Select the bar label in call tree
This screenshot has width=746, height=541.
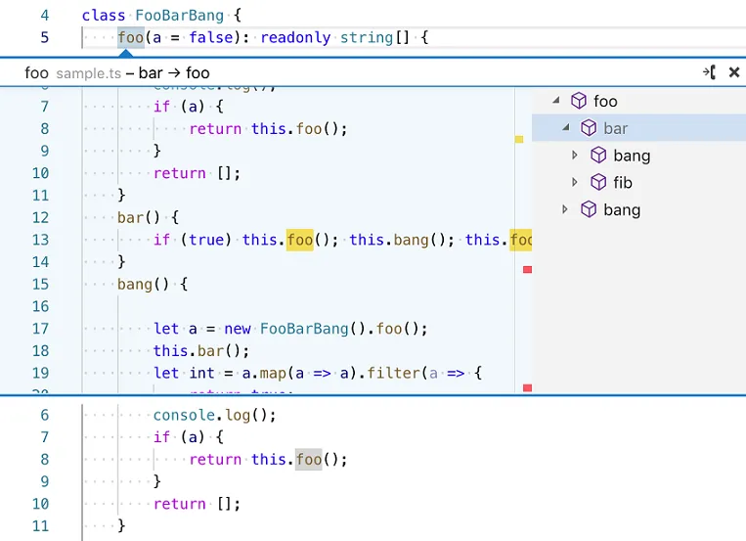[x=616, y=128]
